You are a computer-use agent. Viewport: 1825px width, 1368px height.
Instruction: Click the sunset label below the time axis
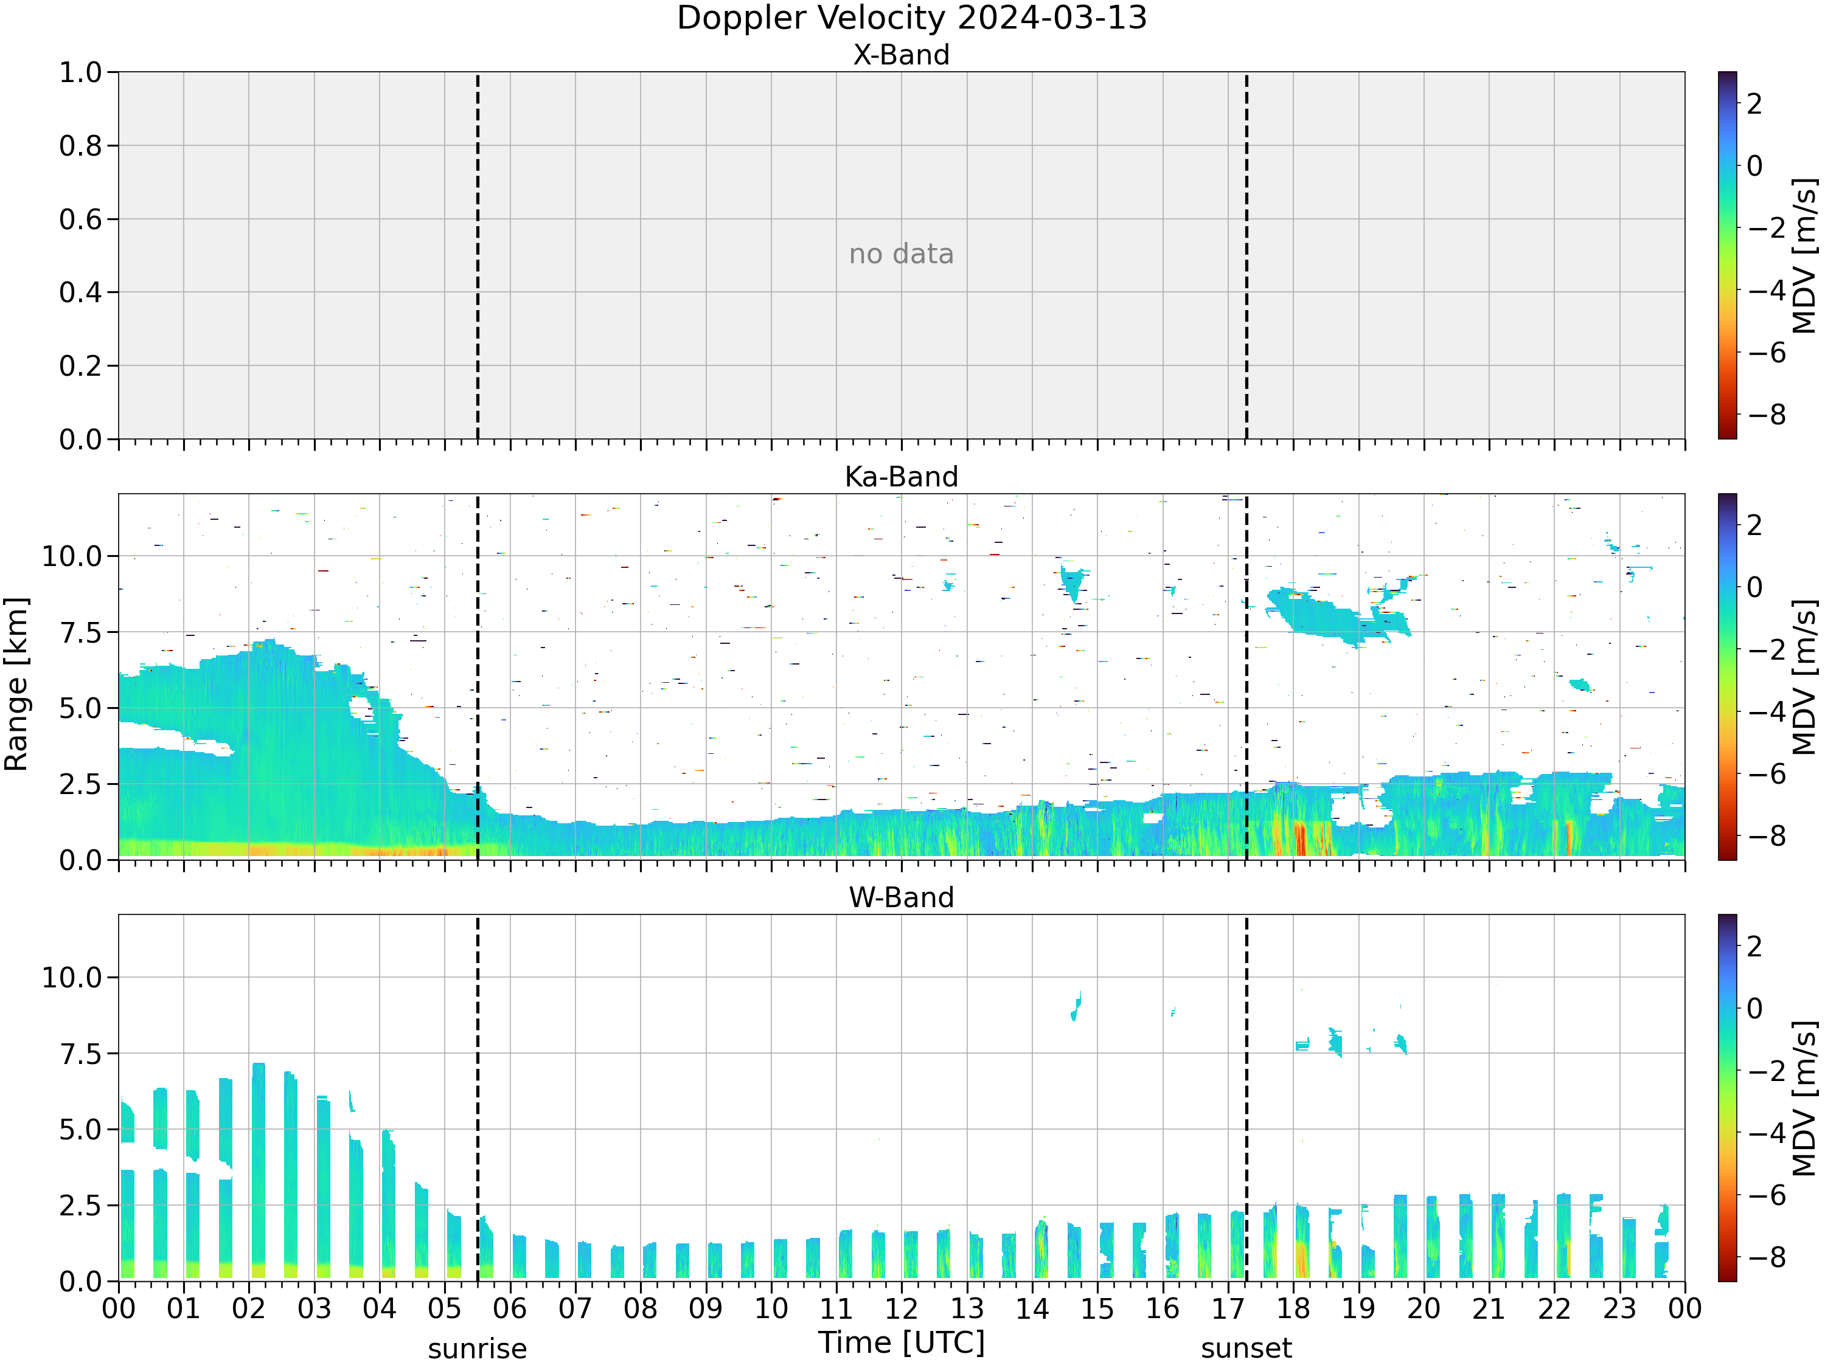click(x=1246, y=1348)
